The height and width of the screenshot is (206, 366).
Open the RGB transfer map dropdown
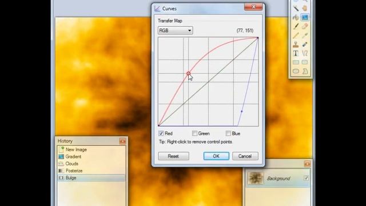click(176, 30)
